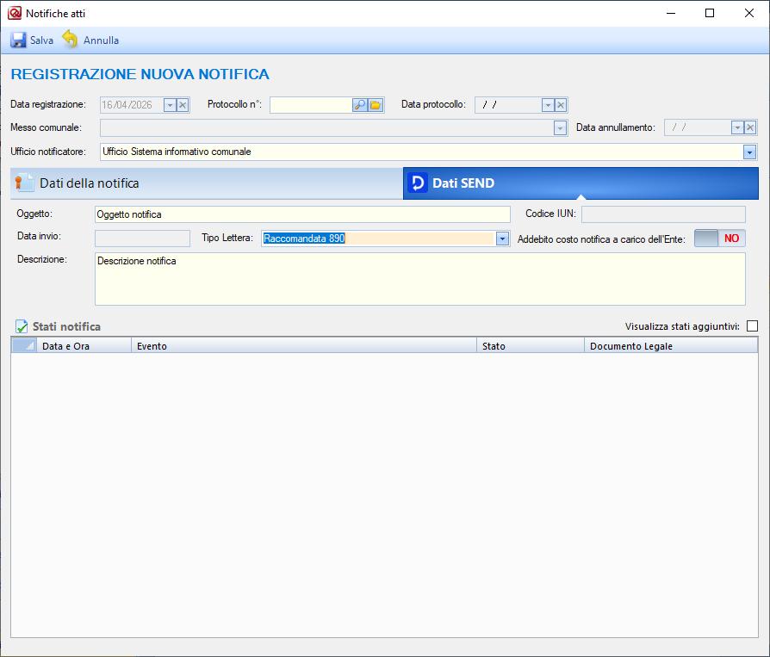Click the grid select-all corner cell

point(23,346)
